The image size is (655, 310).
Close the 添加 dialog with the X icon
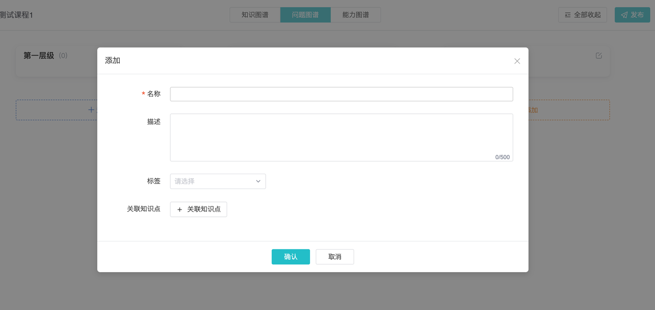(x=517, y=61)
